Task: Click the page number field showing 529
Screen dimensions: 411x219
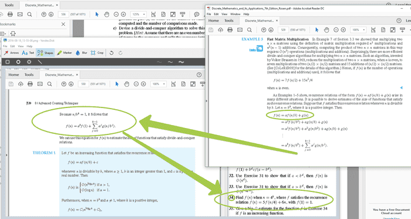Action: coord(283,30)
